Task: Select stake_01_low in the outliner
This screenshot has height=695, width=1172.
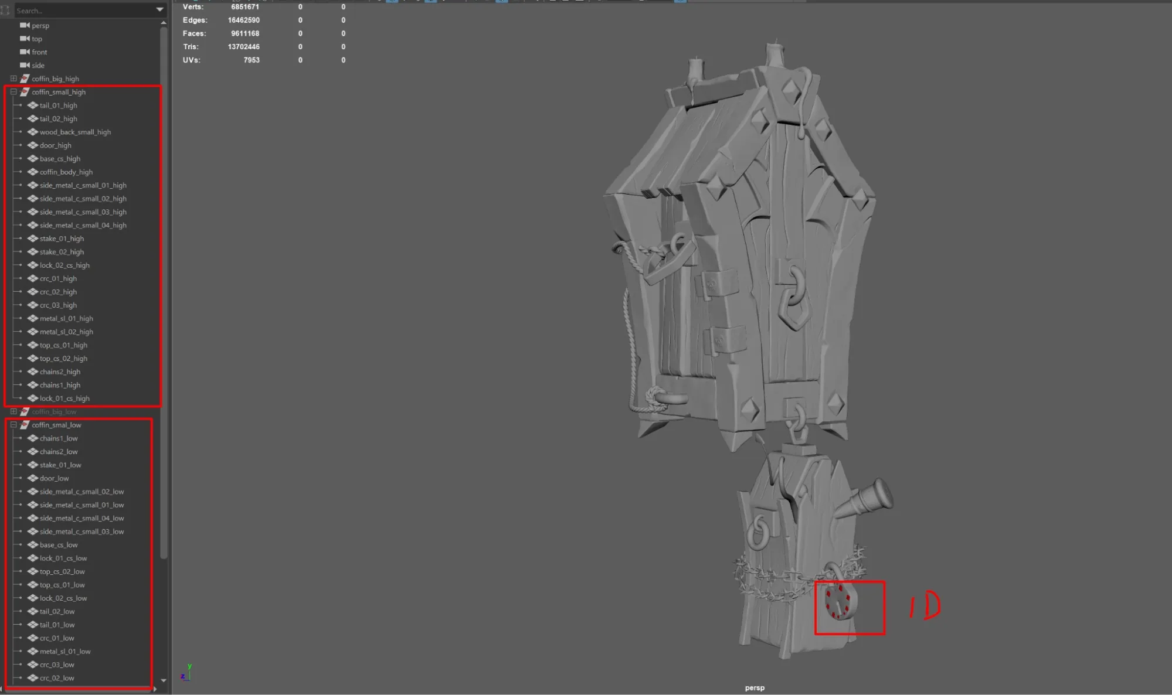Action: pyautogui.click(x=60, y=465)
